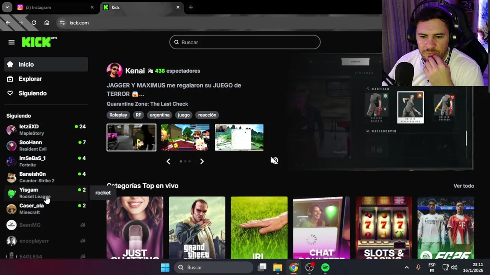Open SooHann channel name
This screenshot has height=275, width=490.
[x=31, y=142]
